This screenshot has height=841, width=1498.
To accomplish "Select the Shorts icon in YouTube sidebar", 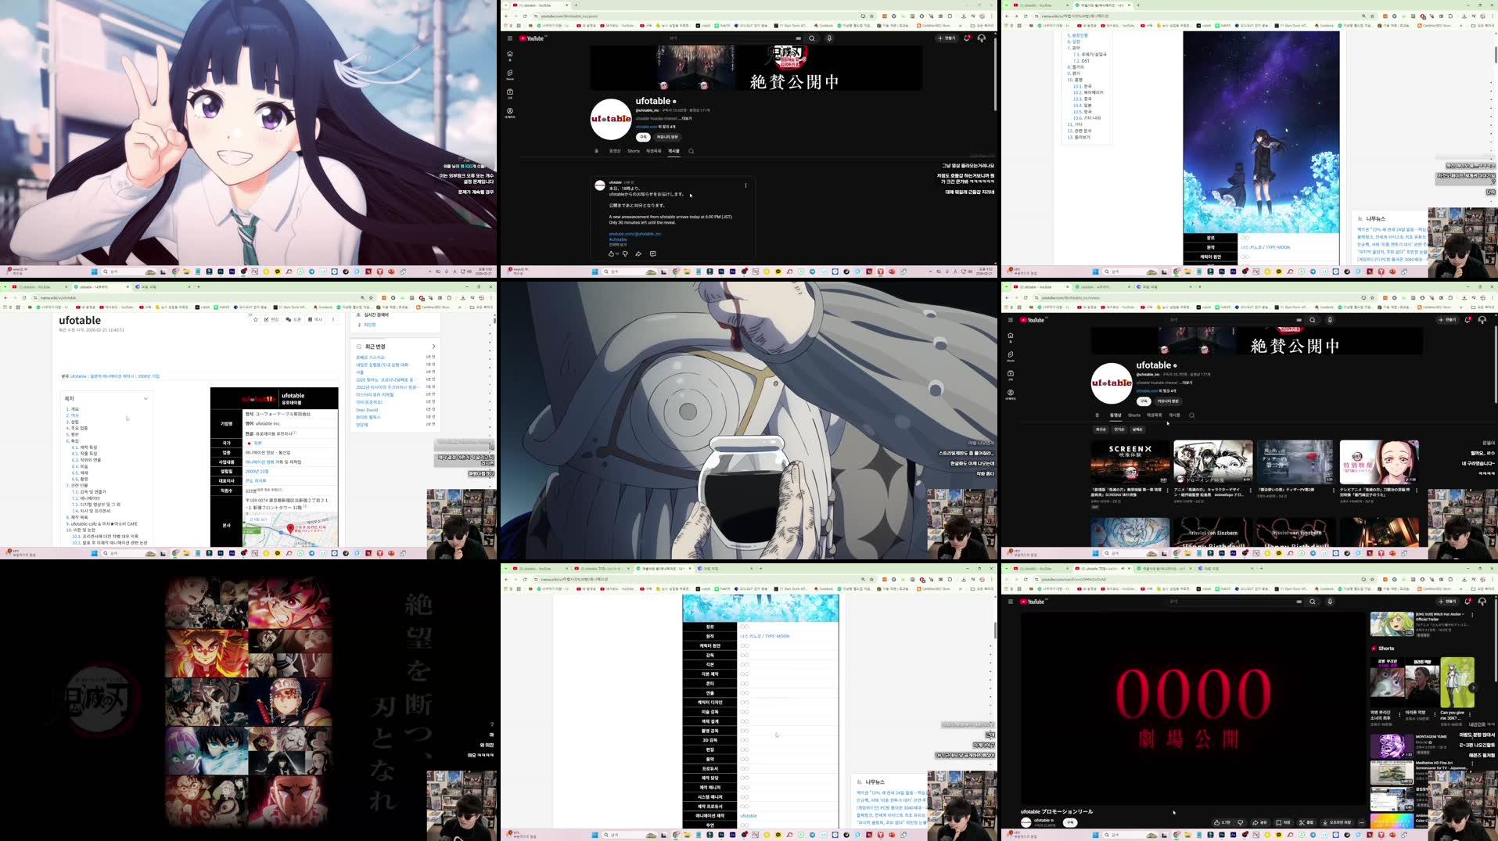I will point(510,73).
